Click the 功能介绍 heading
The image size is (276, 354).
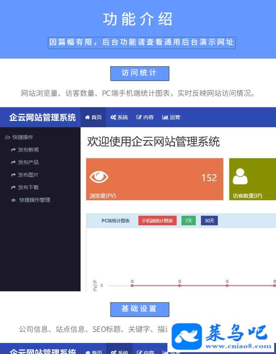pos(138,19)
